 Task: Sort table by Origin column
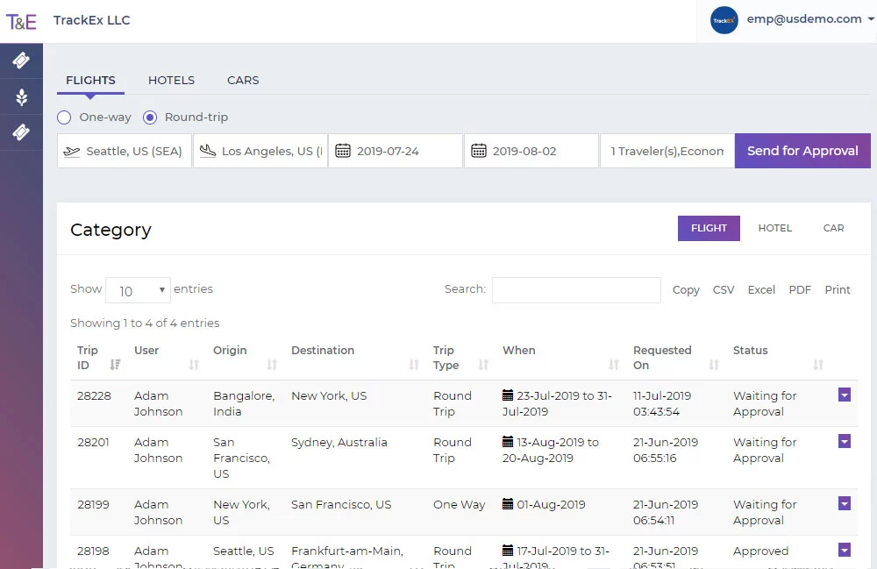pyautogui.click(x=272, y=365)
